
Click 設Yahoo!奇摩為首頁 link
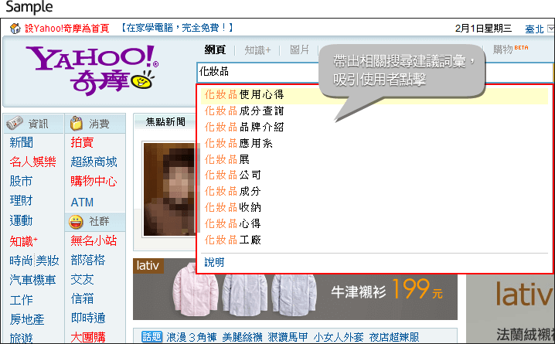pos(67,29)
